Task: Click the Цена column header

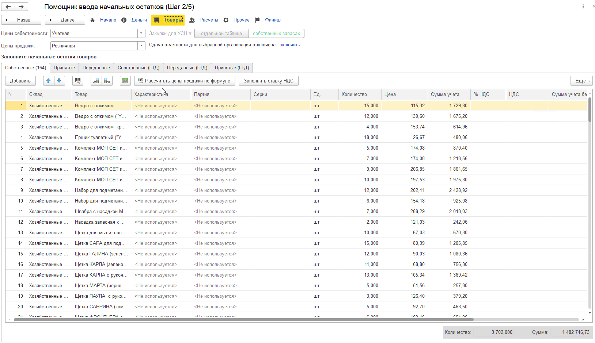Action: pyautogui.click(x=404, y=95)
